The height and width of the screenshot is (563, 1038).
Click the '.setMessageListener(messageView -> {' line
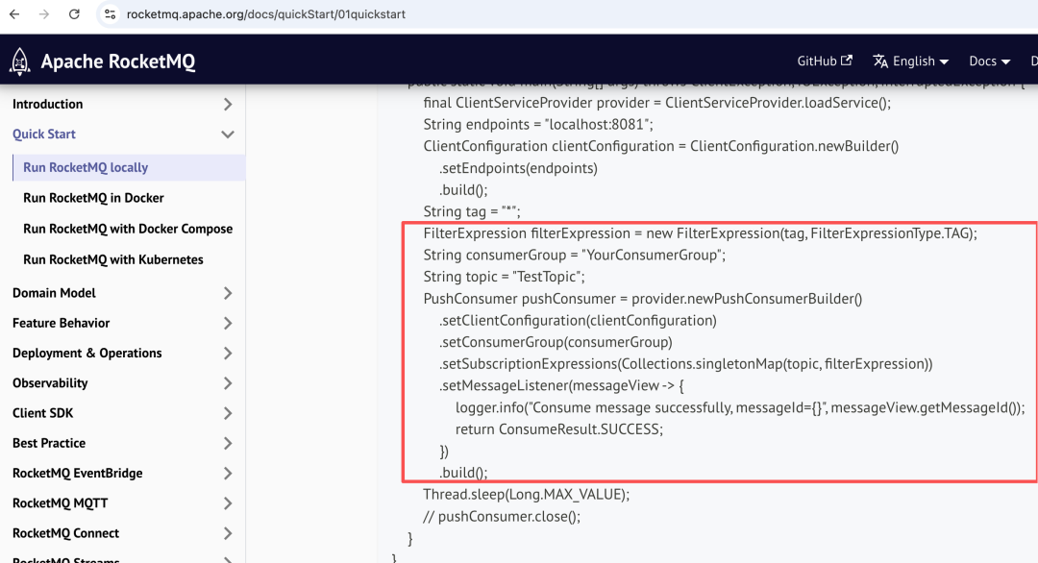[x=561, y=385]
